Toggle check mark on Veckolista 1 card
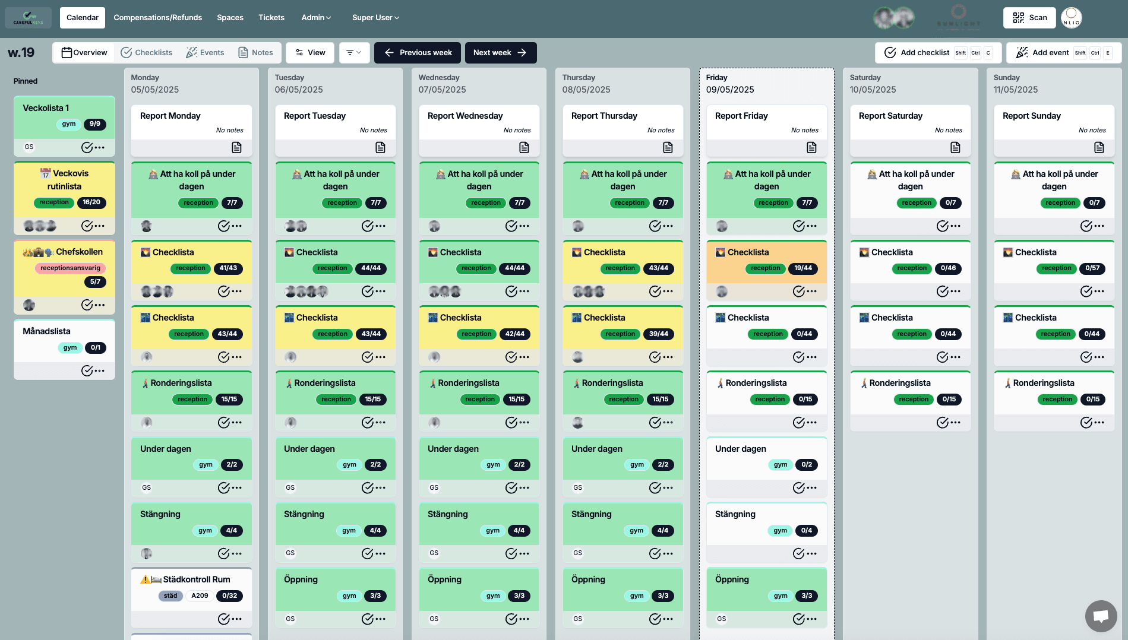The image size is (1128, 640). (87, 147)
